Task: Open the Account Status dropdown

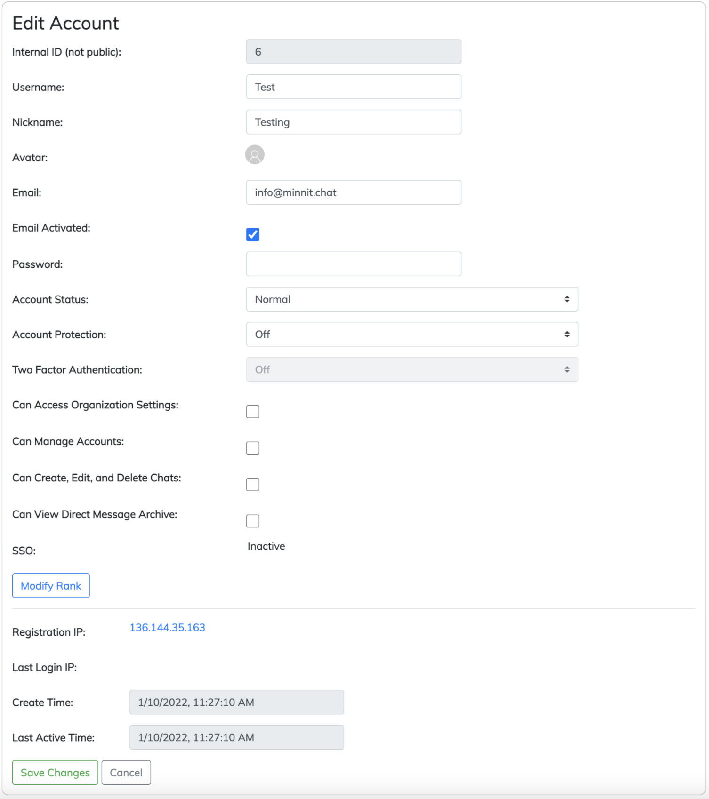Action: click(412, 299)
